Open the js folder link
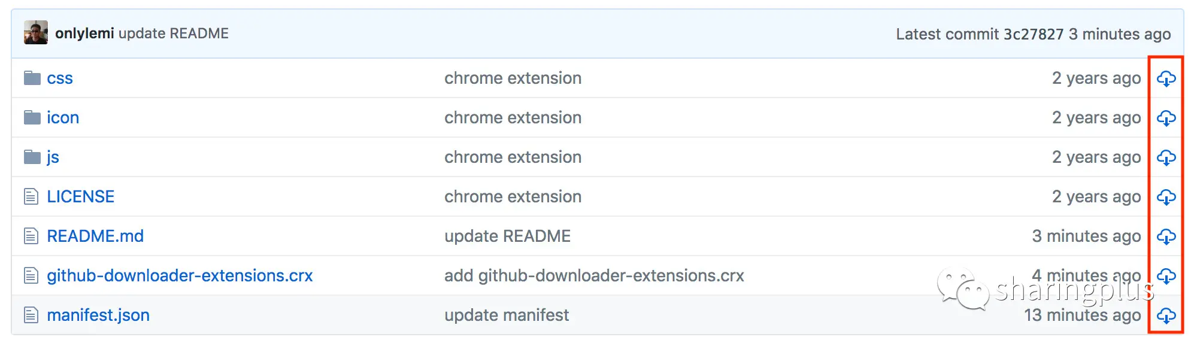 [53, 157]
